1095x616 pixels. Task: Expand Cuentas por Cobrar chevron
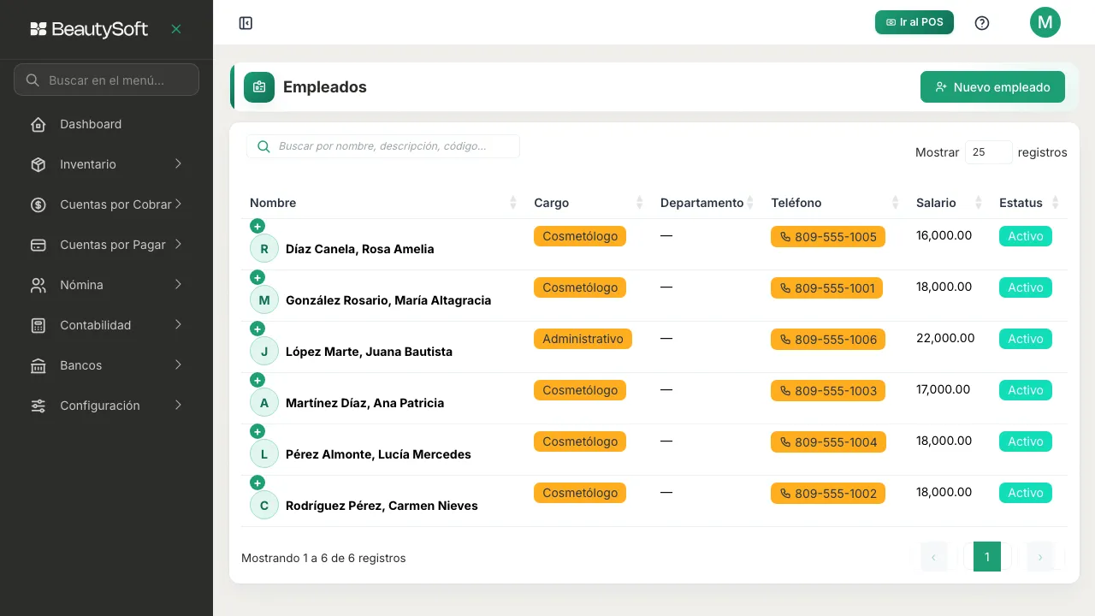point(178,204)
